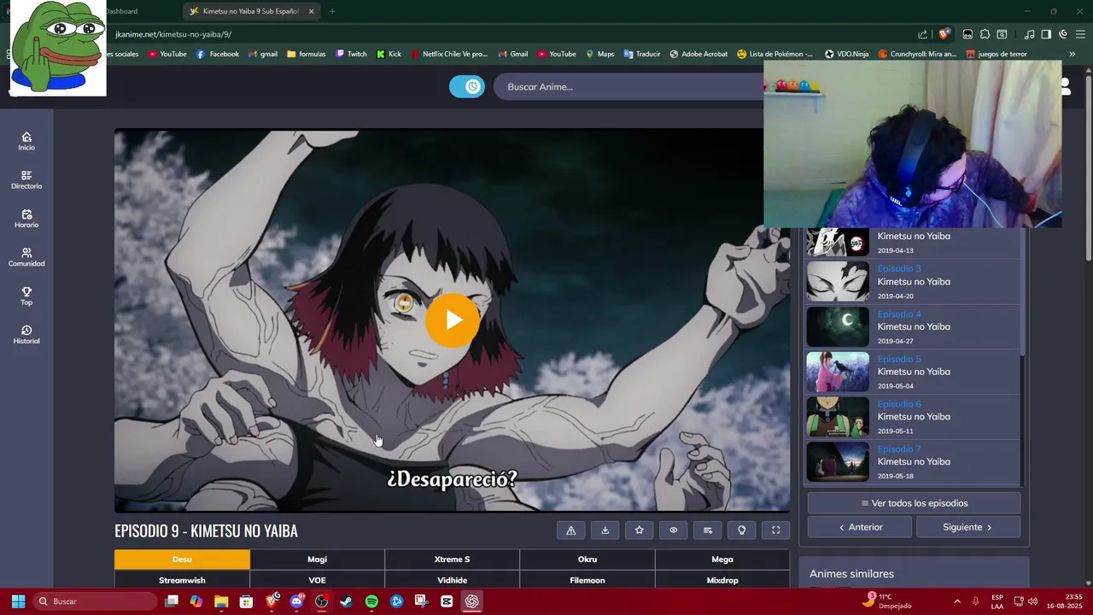This screenshot has height=615, width=1093.
Task: Open Episodio 3 thumbnail in list
Action: tap(838, 282)
